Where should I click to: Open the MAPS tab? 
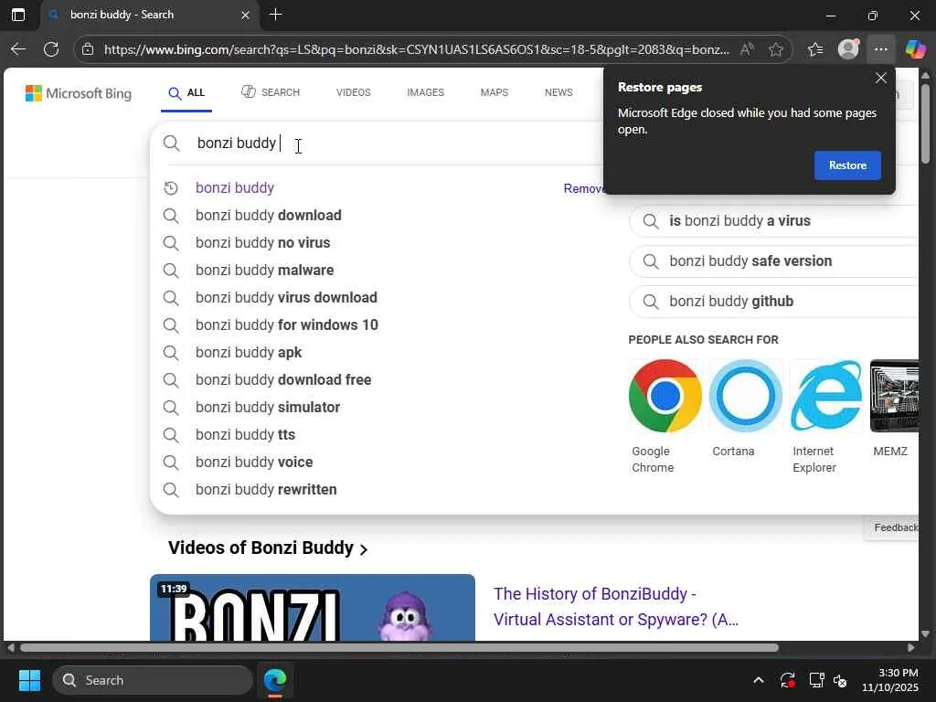[495, 92]
